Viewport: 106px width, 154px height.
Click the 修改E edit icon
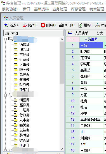click(25, 25)
